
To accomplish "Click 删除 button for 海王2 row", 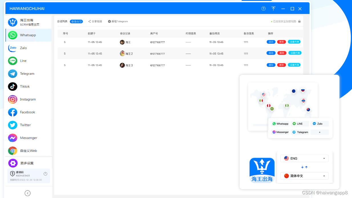I will coord(282,53).
